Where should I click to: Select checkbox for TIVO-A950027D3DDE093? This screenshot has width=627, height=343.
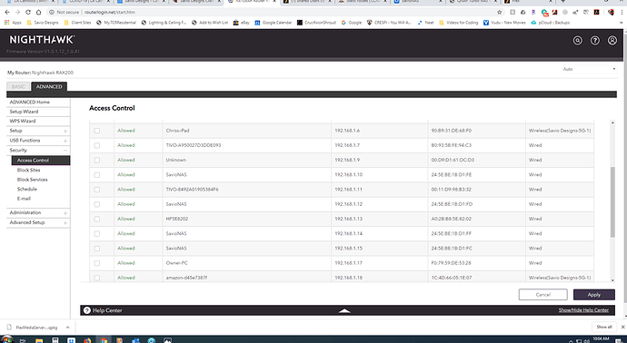[x=96, y=145]
